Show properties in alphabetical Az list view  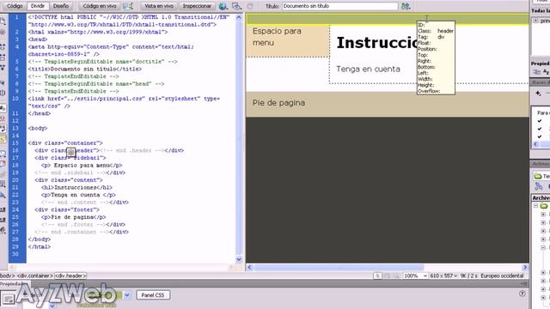tap(546, 72)
